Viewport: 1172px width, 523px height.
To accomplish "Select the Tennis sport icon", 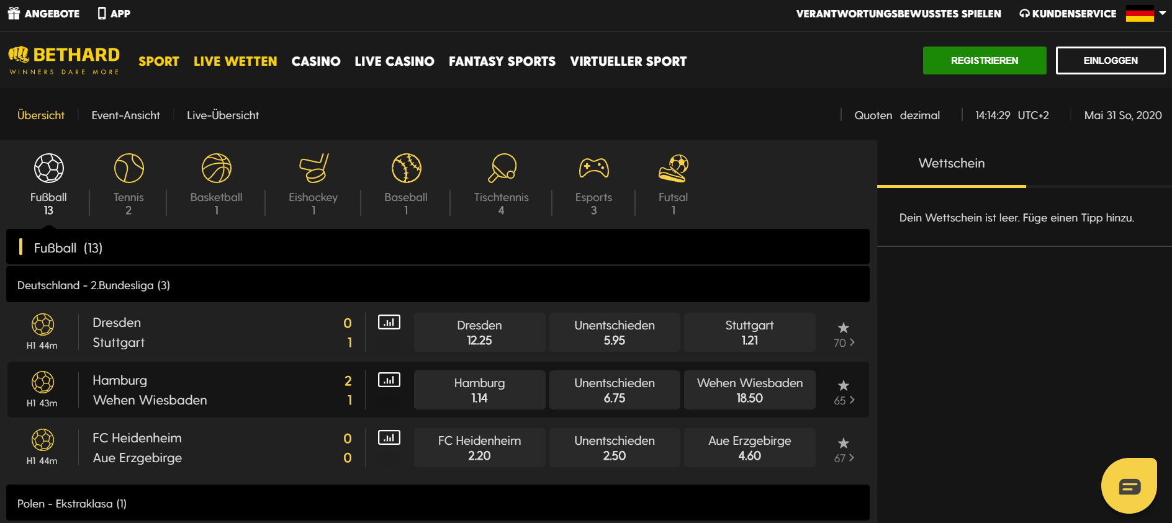I will pos(129,168).
